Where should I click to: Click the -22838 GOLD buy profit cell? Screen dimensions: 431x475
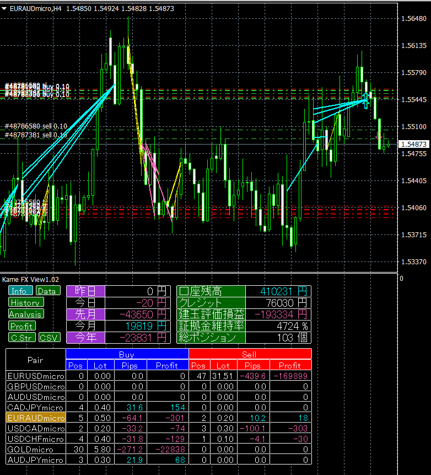168,449
